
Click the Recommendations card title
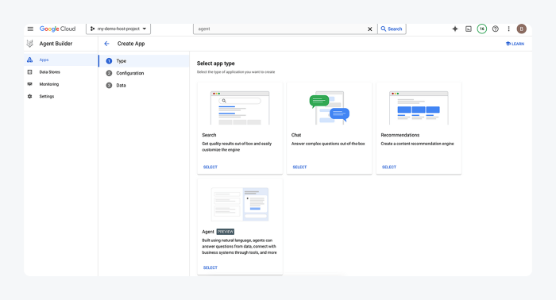pos(400,135)
